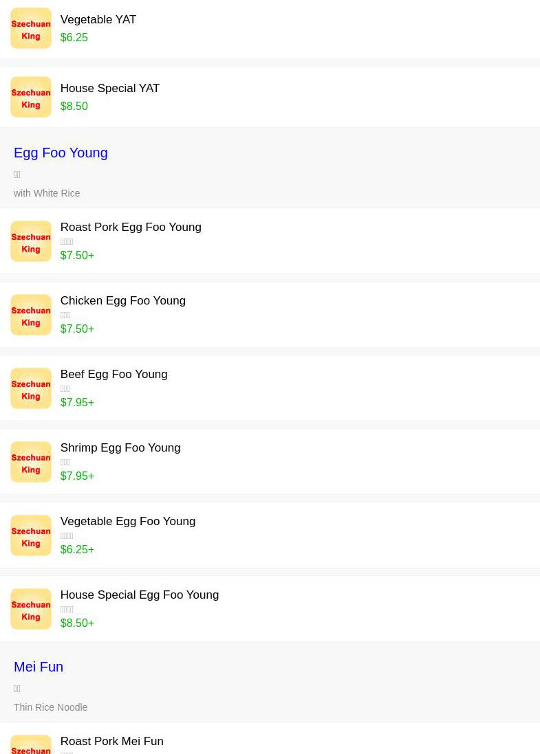Click the Szechuan King icon beside Vegetable YAT
This screenshot has width=540, height=754.
[x=31, y=28]
